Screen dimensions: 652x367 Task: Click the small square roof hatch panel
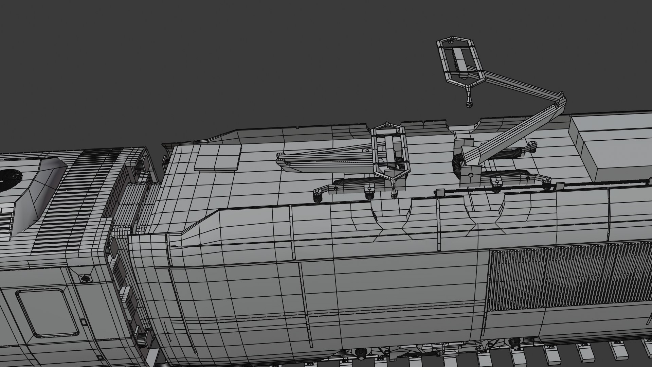(217, 157)
